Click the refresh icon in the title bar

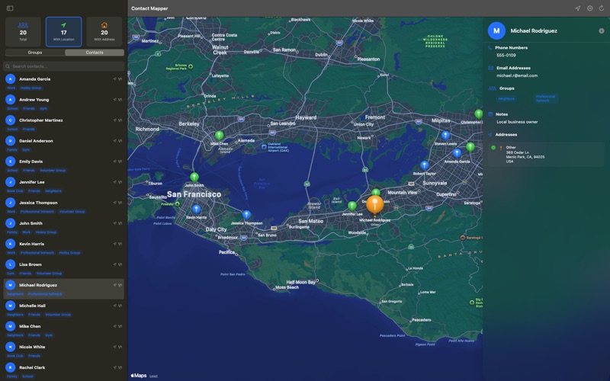(x=602, y=8)
